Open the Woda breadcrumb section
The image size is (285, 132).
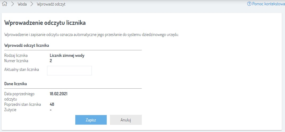click(x=22, y=4)
